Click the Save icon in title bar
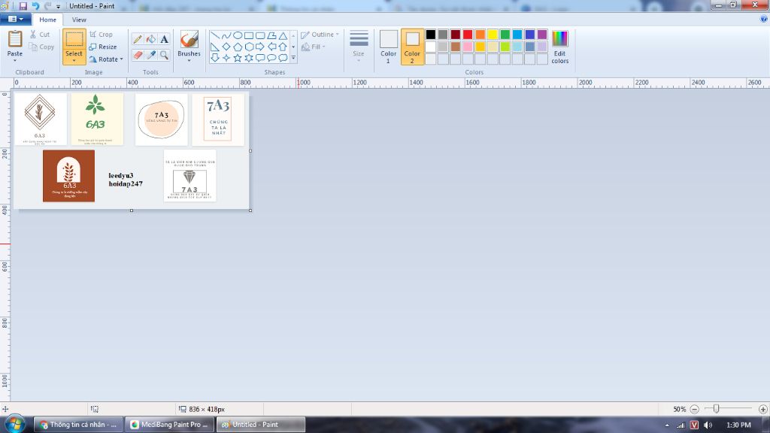The width and height of the screenshot is (770, 433). [x=23, y=6]
